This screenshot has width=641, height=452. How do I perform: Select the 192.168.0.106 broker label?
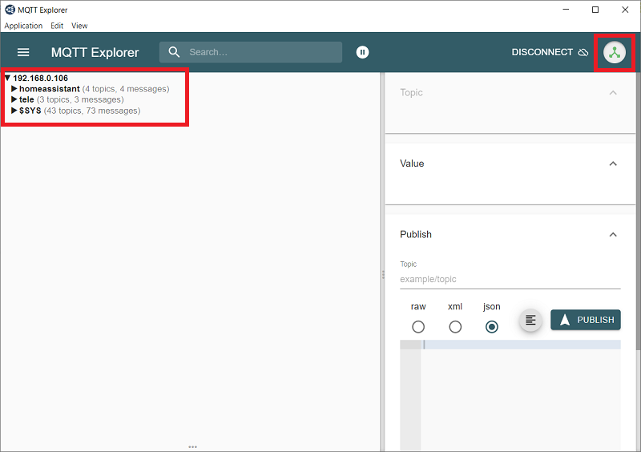coord(41,78)
